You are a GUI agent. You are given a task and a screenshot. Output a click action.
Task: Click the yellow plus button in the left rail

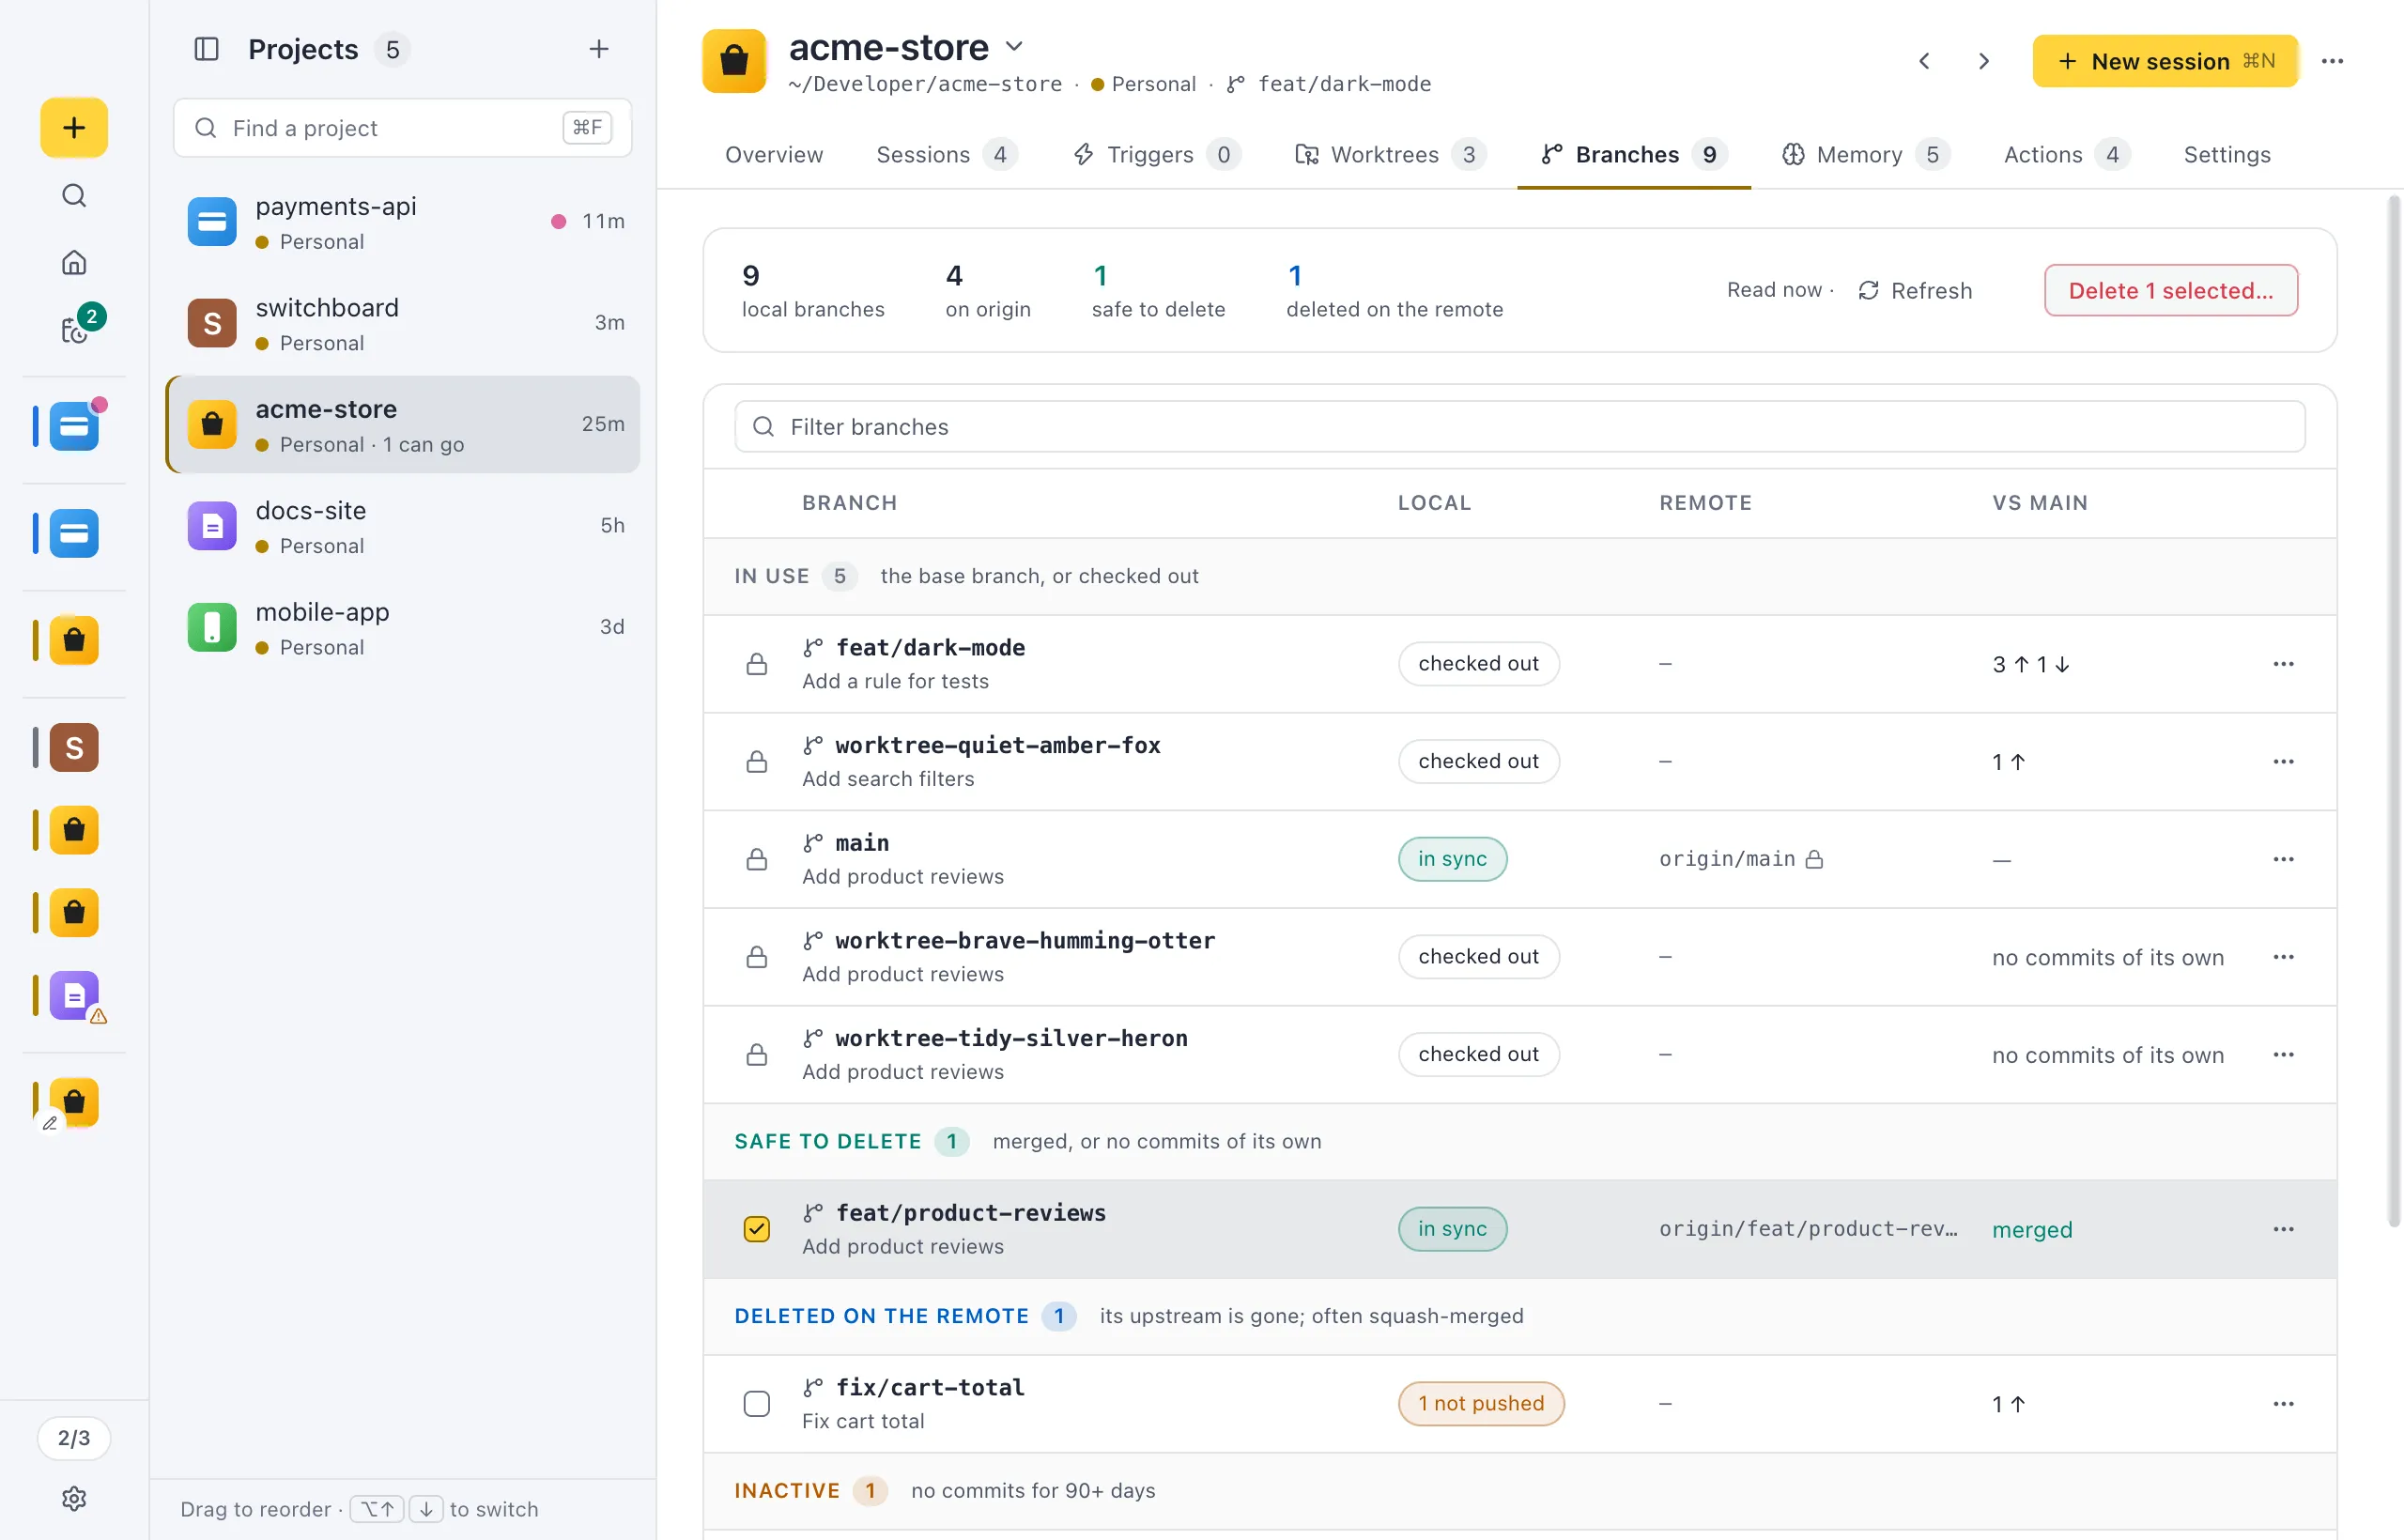tap(74, 127)
